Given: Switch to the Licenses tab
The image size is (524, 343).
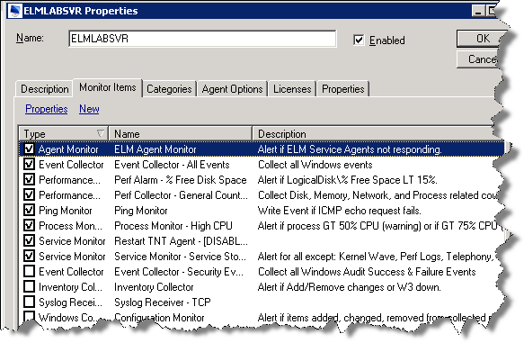Looking at the screenshot, I should (292, 89).
